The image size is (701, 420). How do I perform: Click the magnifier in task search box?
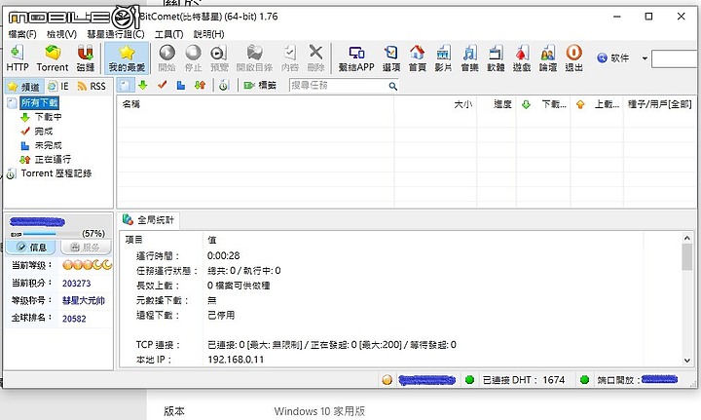pos(393,86)
